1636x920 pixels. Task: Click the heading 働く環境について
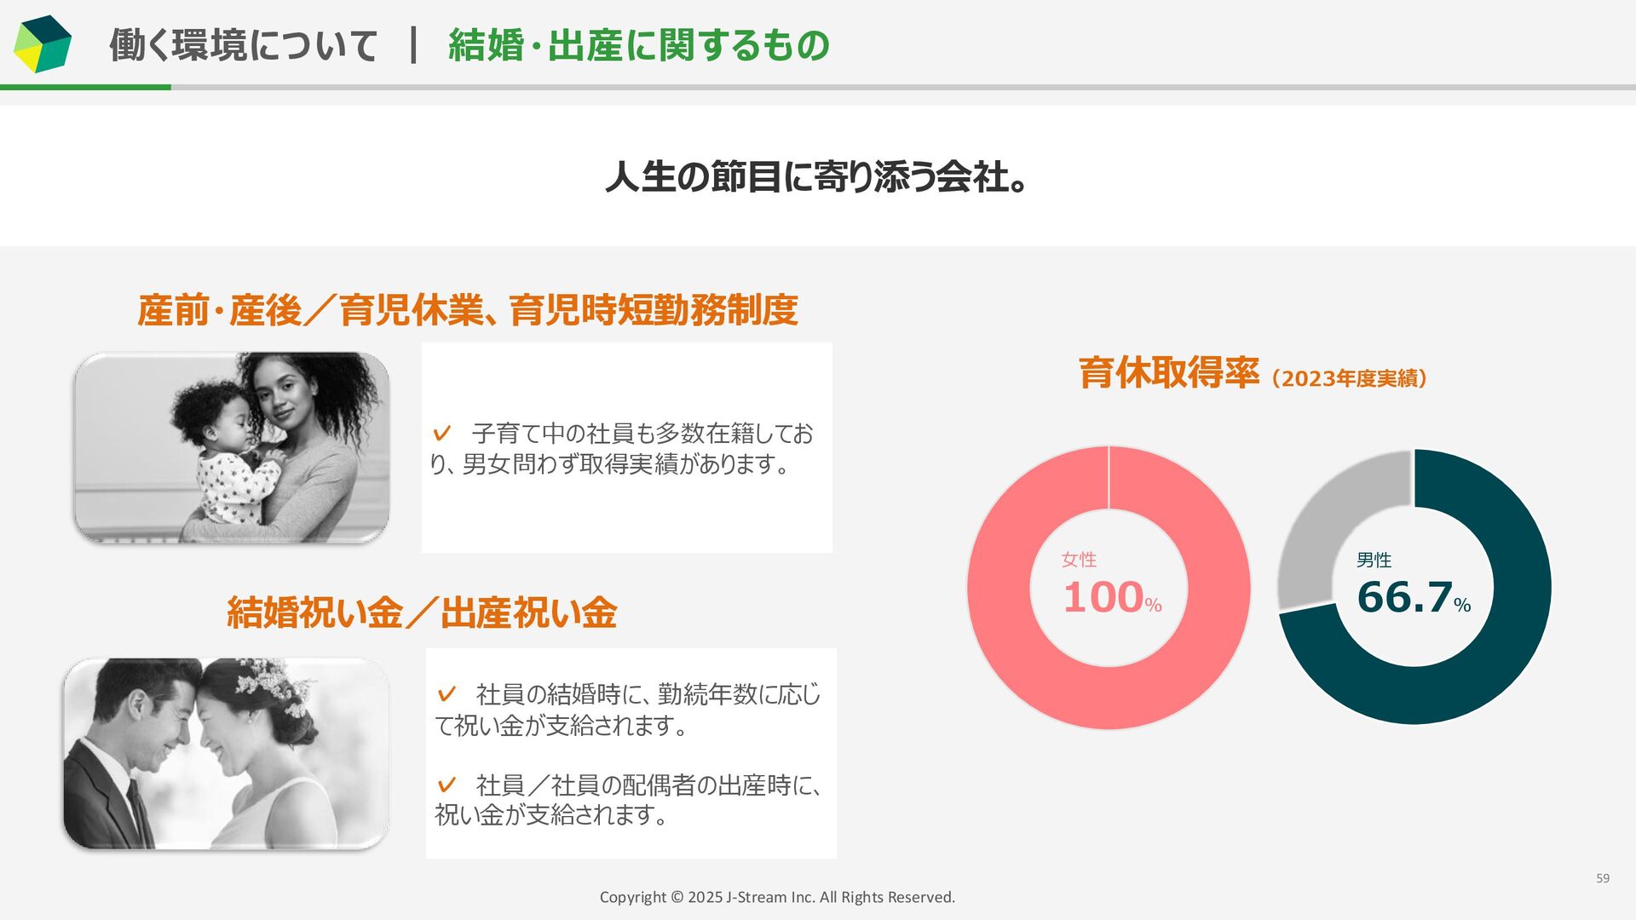click(243, 45)
